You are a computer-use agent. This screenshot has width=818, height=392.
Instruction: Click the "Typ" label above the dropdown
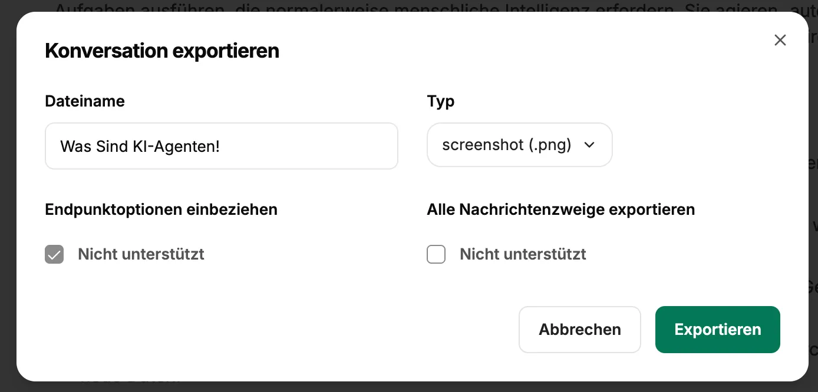(441, 101)
